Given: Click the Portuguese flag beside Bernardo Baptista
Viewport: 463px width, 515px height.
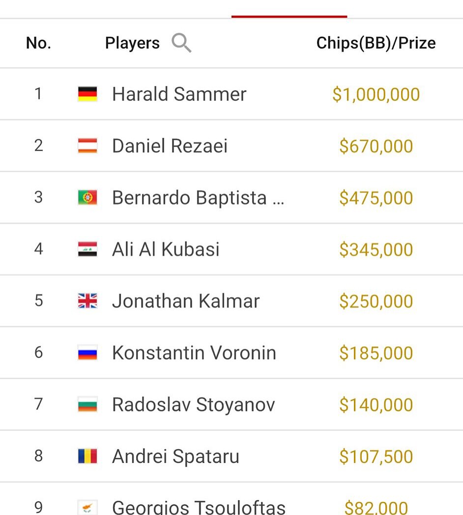Looking at the screenshot, I should (x=87, y=198).
